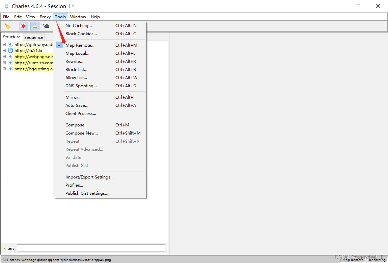Click the Recording status bar button

pyautogui.click(x=377, y=260)
